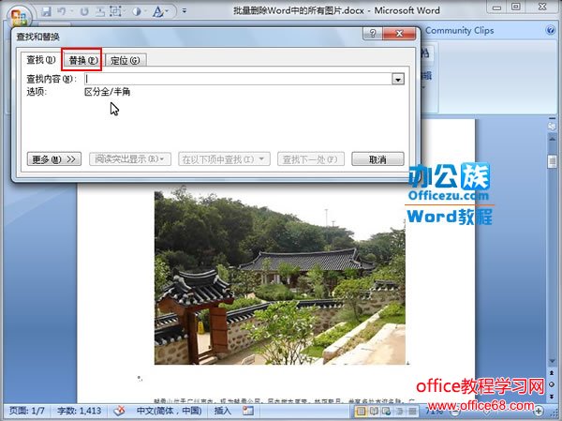The width and height of the screenshot is (562, 421).
Task: Click the 更多 >> button
Action: (x=54, y=159)
